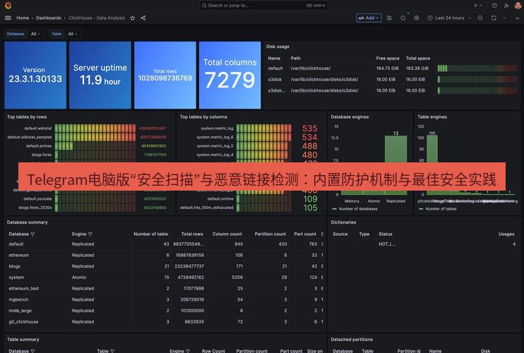Collapse the top toolbar with chevron
524x353 pixels.
click(x=518, y=18)
